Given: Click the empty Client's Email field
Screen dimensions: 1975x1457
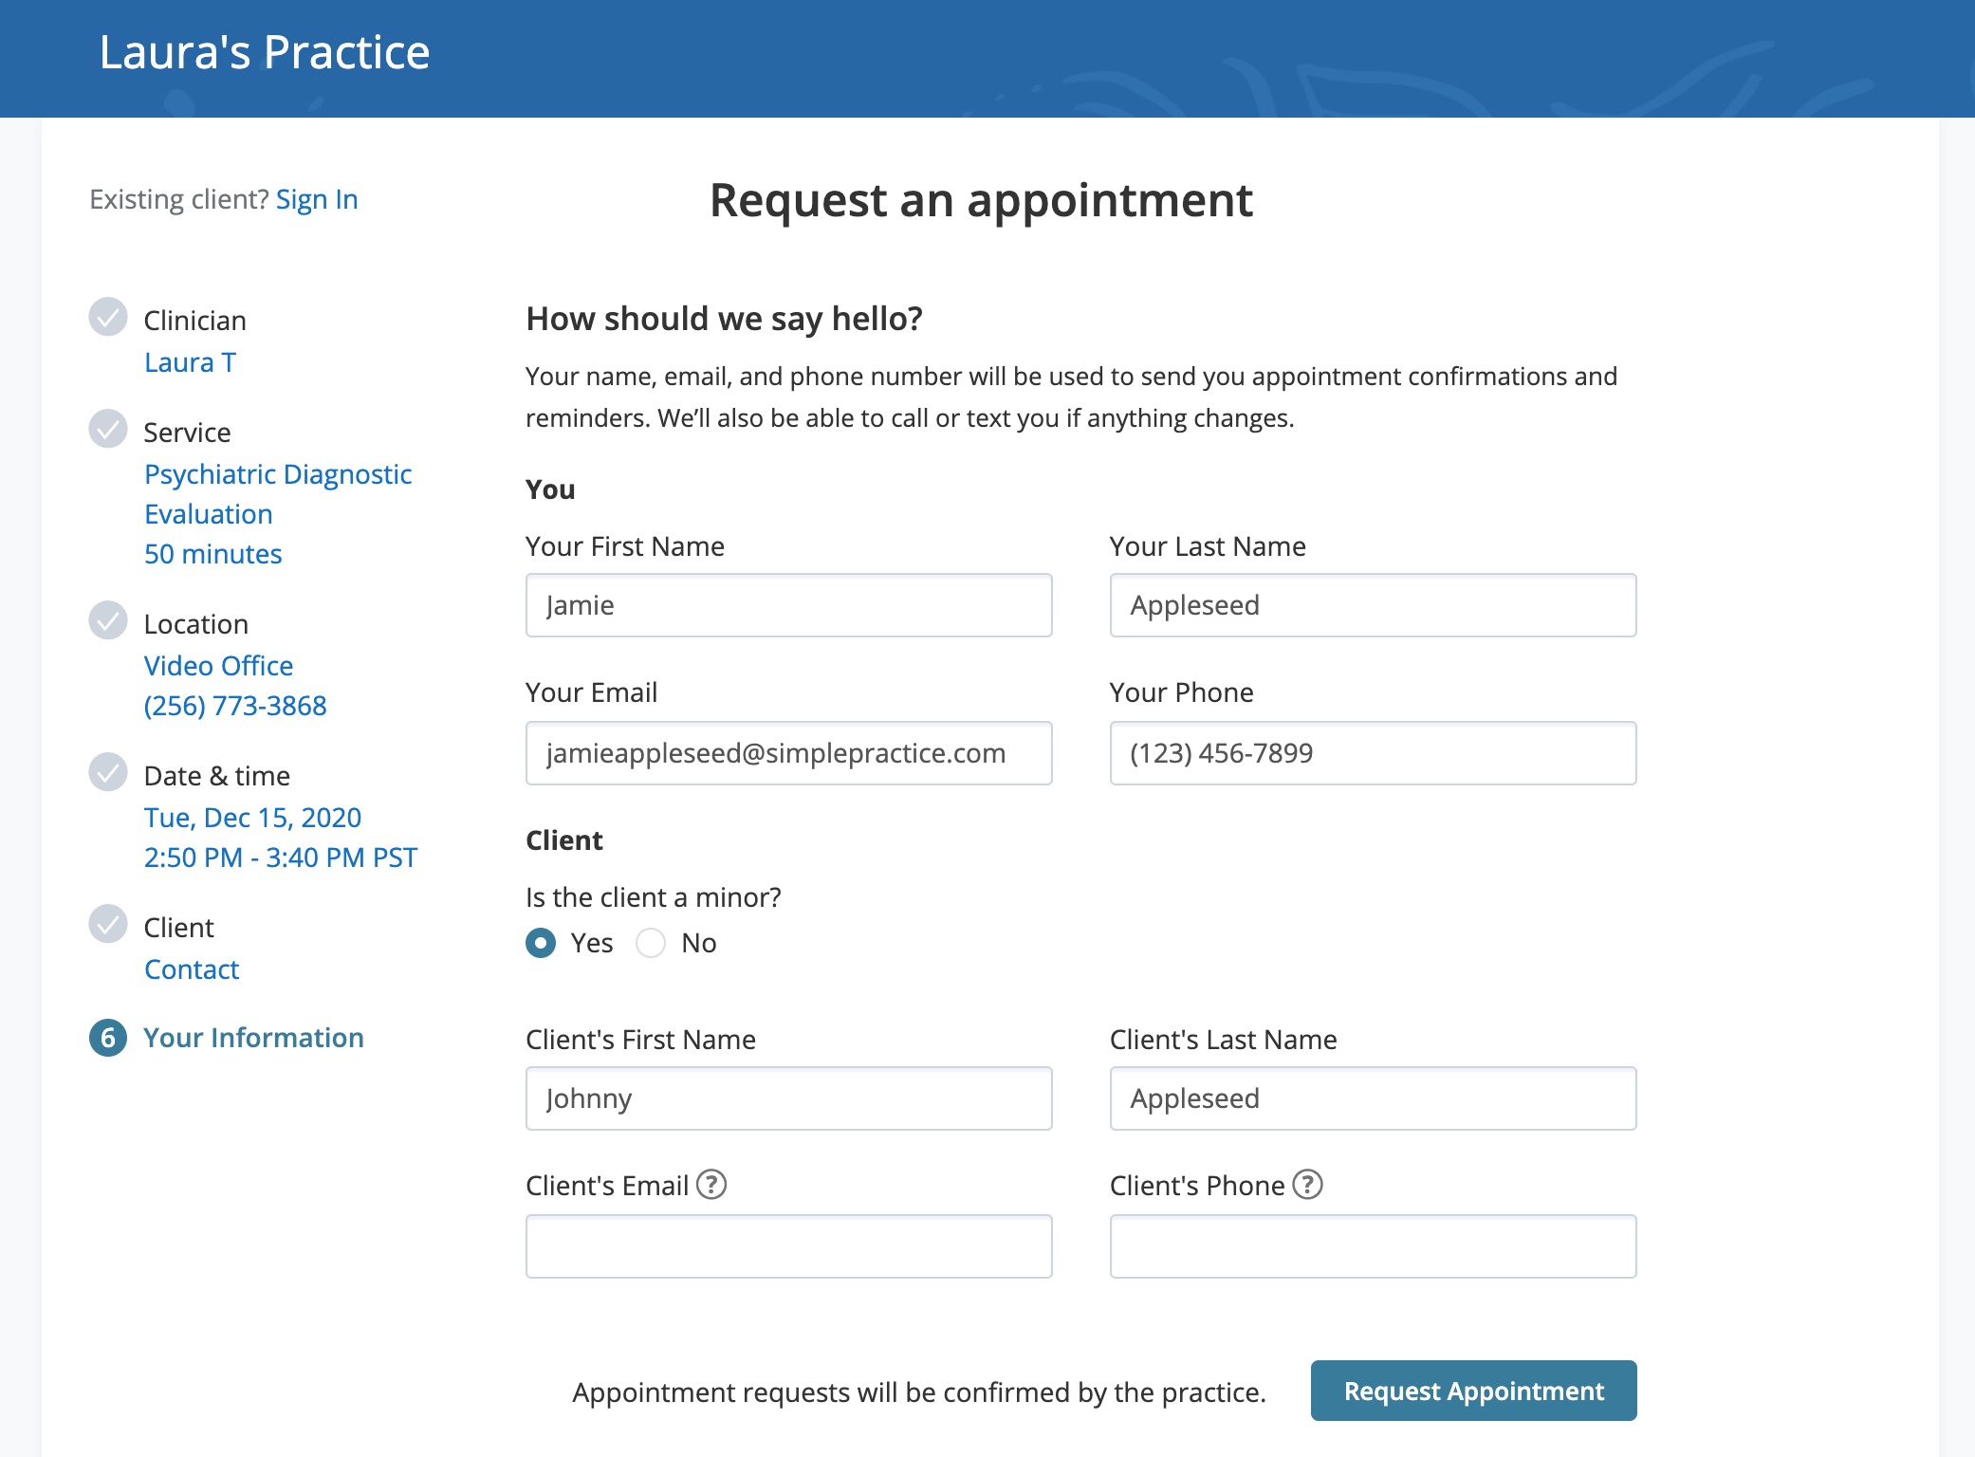Looking at the screenshot, I should click(788, 1246).
